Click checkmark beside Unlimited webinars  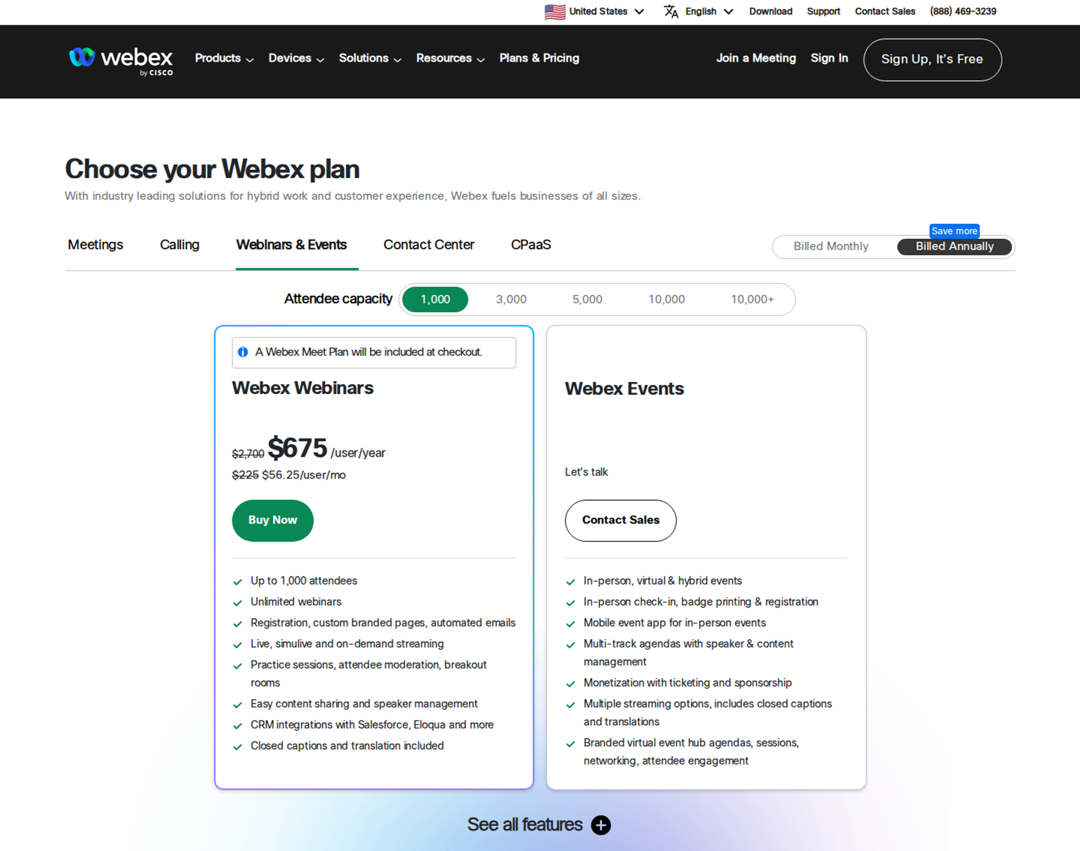click(x=238, y=603)
